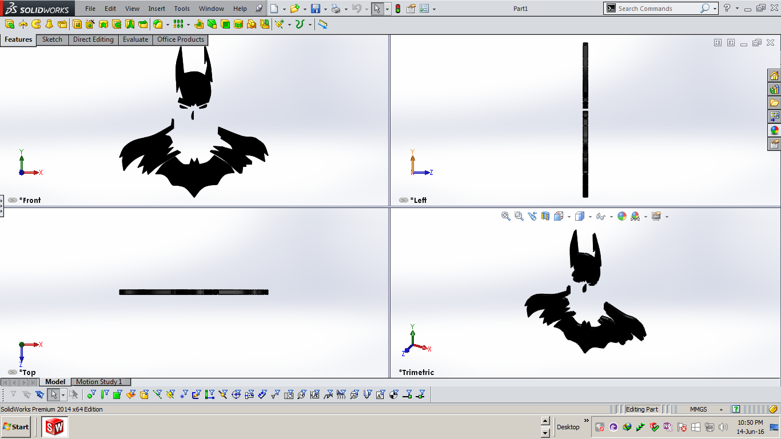Toggle the Filter Faces selection filter
Screen dimensions: 781x439
(118, 394)
